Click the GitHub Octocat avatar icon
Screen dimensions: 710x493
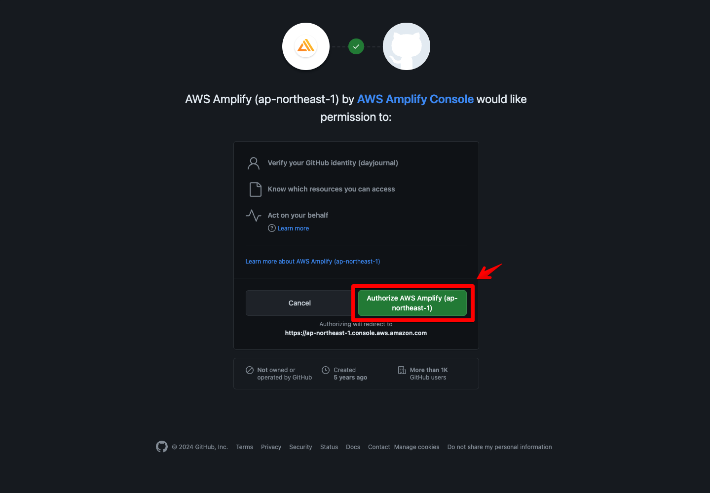(x=406, y=46)
